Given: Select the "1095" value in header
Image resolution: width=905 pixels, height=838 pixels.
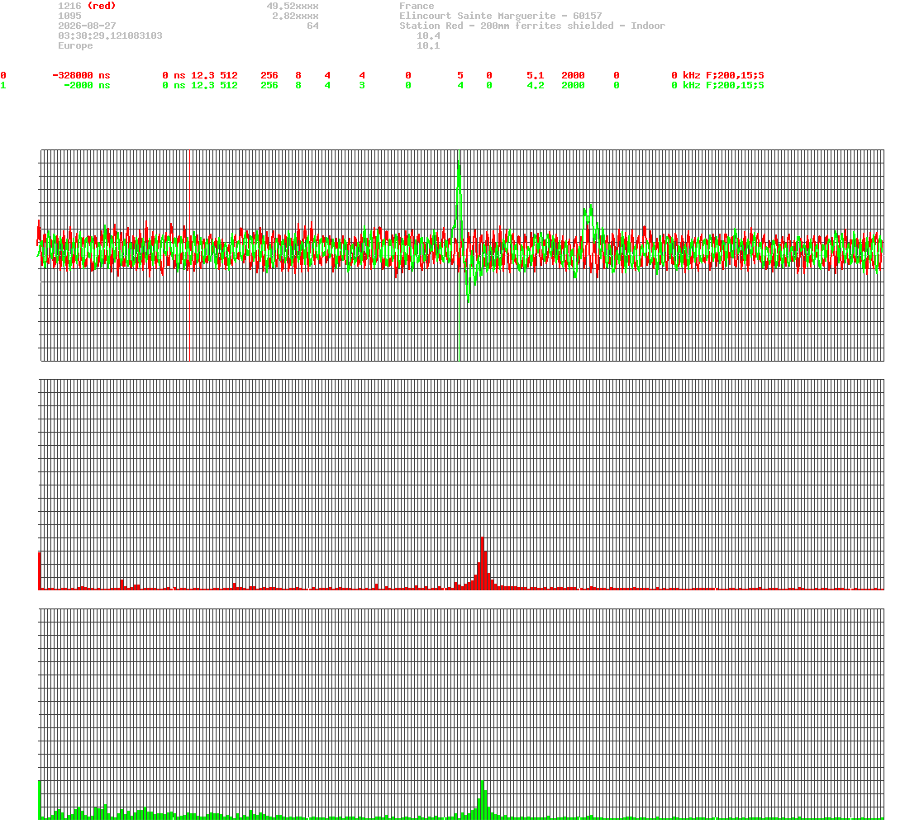Looking at the screenshot, I should point(69,16).
